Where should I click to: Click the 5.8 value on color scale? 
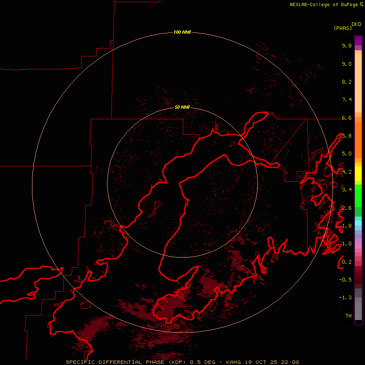point(347,136)
